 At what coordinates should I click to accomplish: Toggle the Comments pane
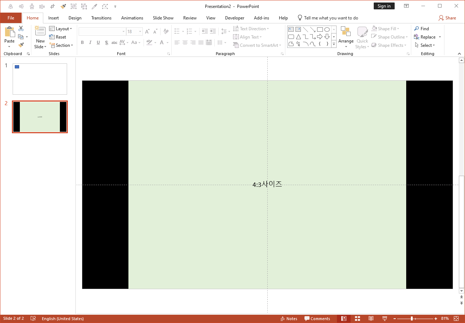(x=317, y=319)
